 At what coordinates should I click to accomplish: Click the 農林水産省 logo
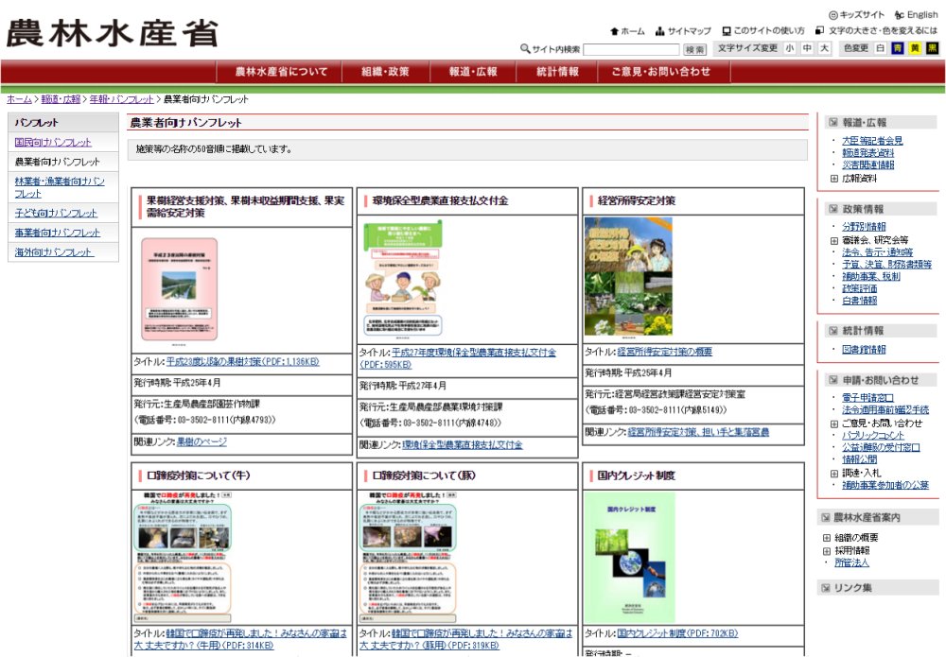(x=112, y=33)
